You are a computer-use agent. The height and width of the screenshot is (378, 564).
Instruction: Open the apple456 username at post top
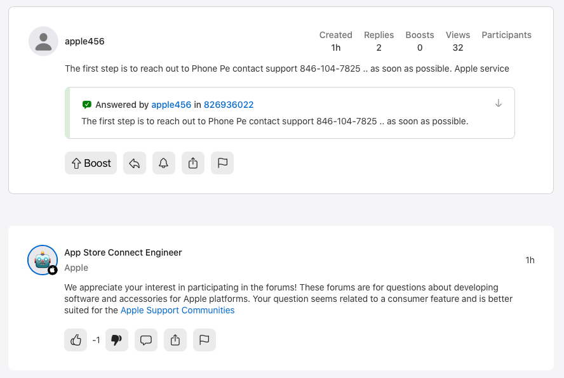(84, 41)
